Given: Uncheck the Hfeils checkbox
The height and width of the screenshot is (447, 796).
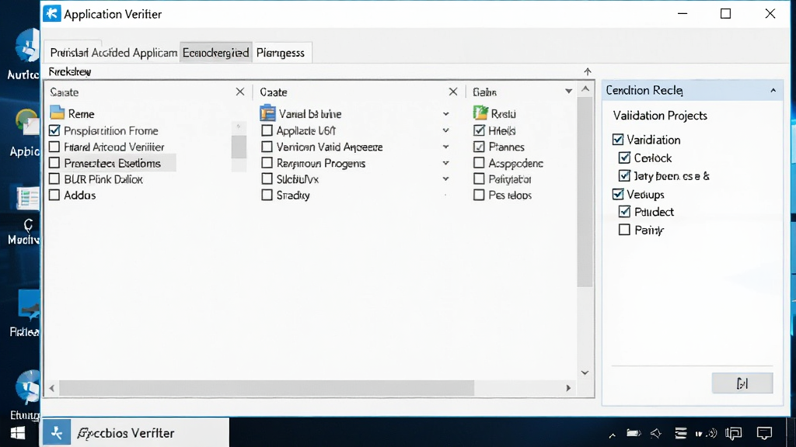Looking at the screenshot, I should click(x=479, y=130).
